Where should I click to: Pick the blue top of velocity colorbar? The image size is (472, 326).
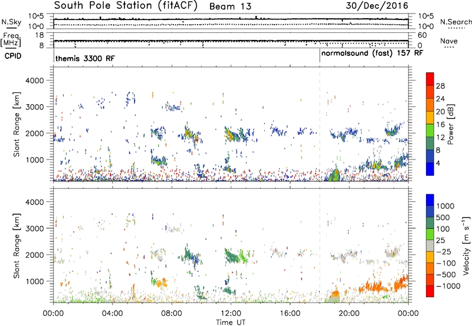[430, 200]
